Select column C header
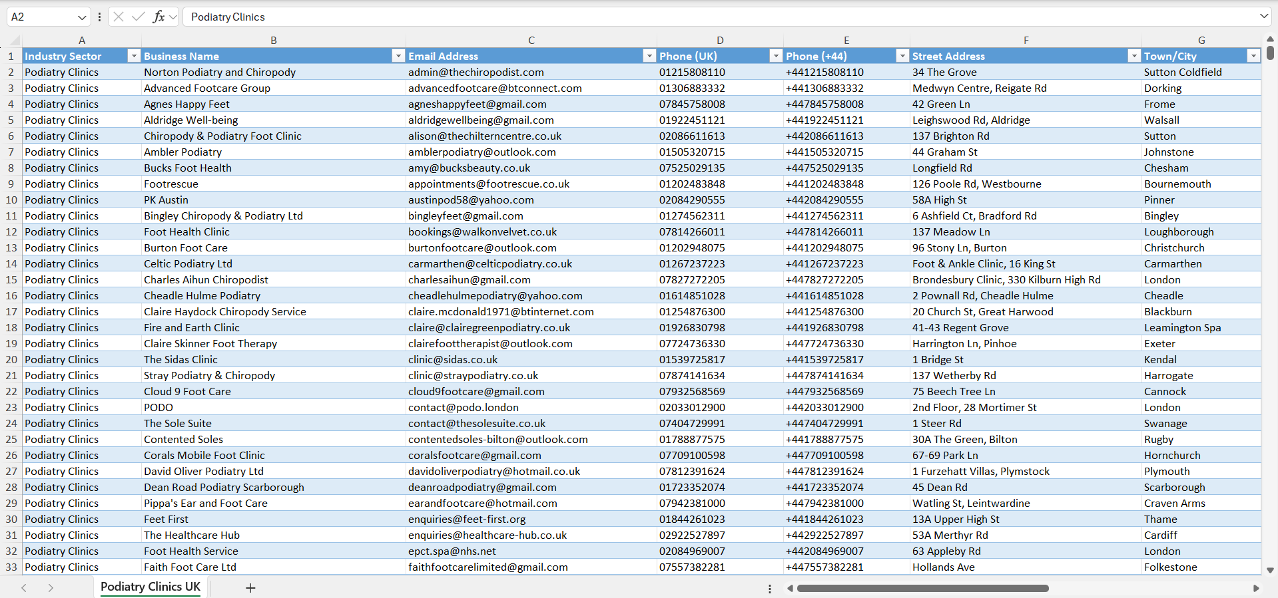The height and width of the screenshot is (598, 1278). click(x=531, y=40)
